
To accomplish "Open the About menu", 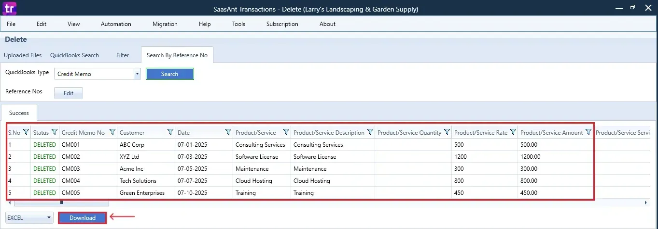I will click(x=327, y=24).
